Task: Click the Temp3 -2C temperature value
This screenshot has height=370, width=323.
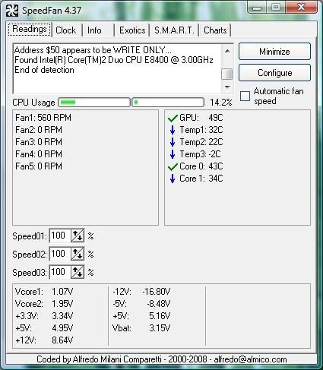Action: tap(214, 154)
